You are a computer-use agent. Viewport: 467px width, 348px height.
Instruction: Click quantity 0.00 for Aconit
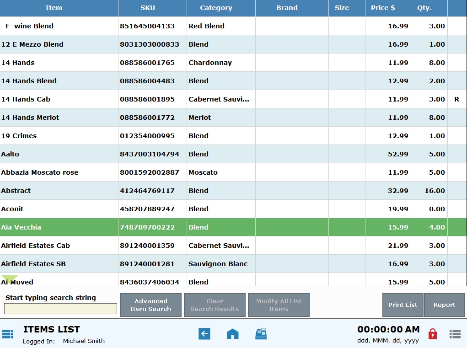(x=437, y=209)
